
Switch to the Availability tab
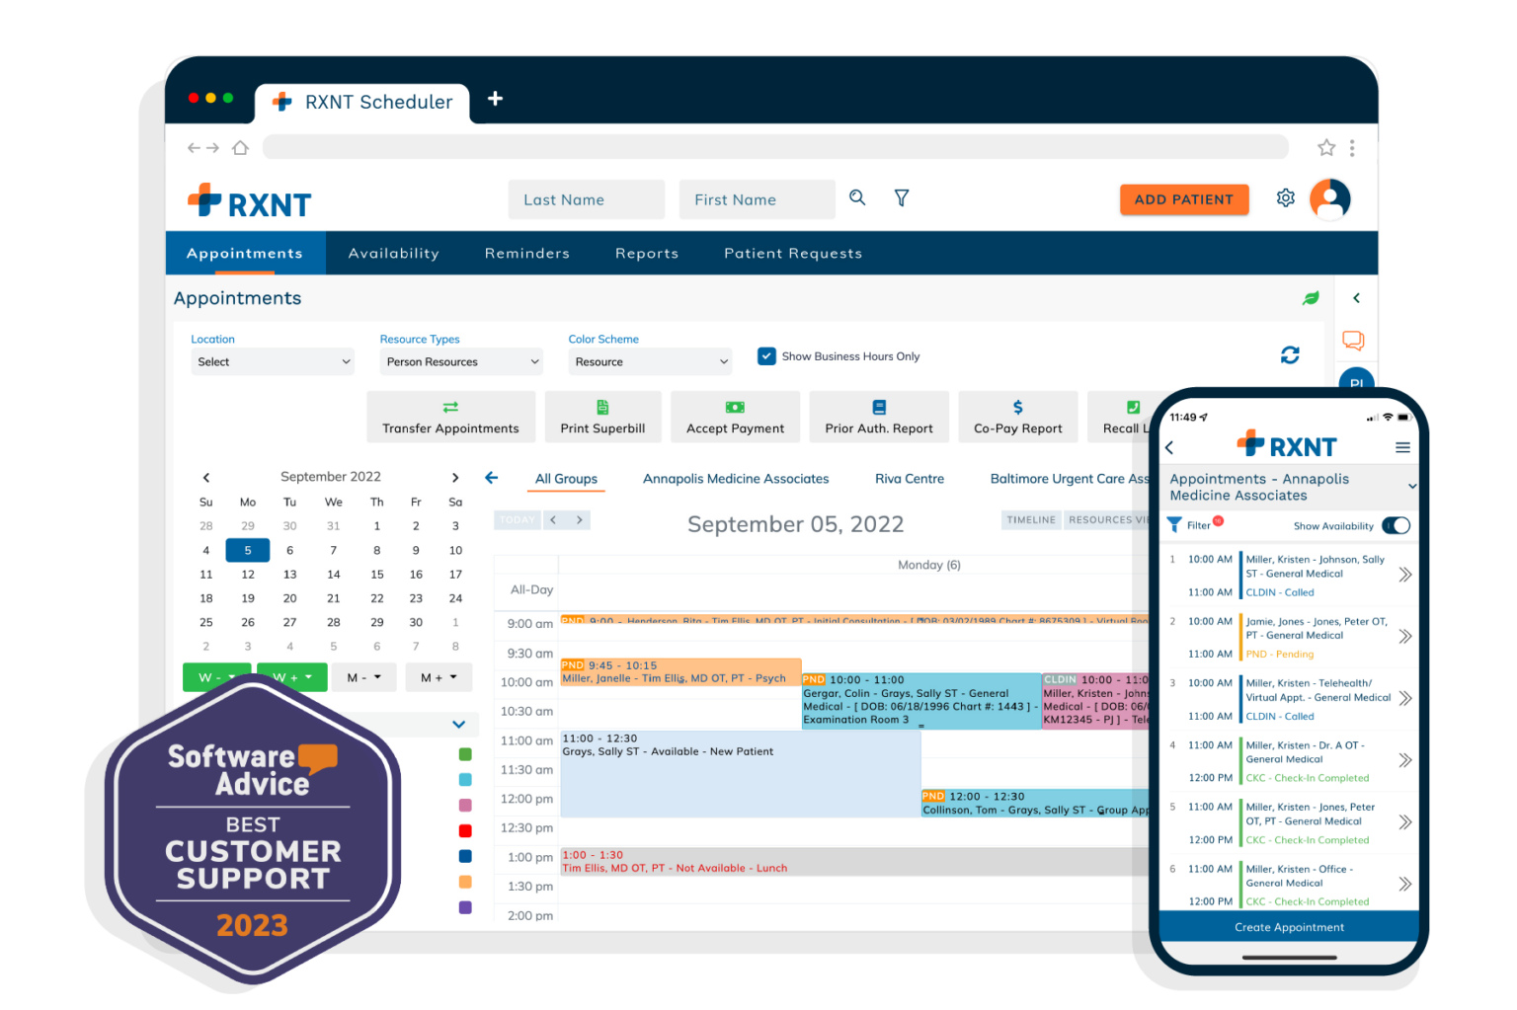click(x=393, y=253)
